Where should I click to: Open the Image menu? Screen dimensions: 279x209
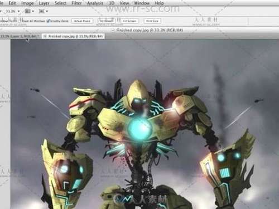pyautogui.click(x=27, y=3)
